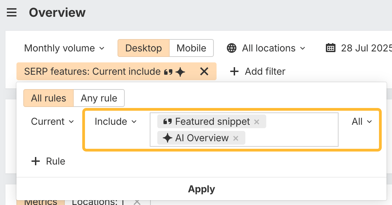Click the globe icon beside All locations

click(x=232, y=48)
